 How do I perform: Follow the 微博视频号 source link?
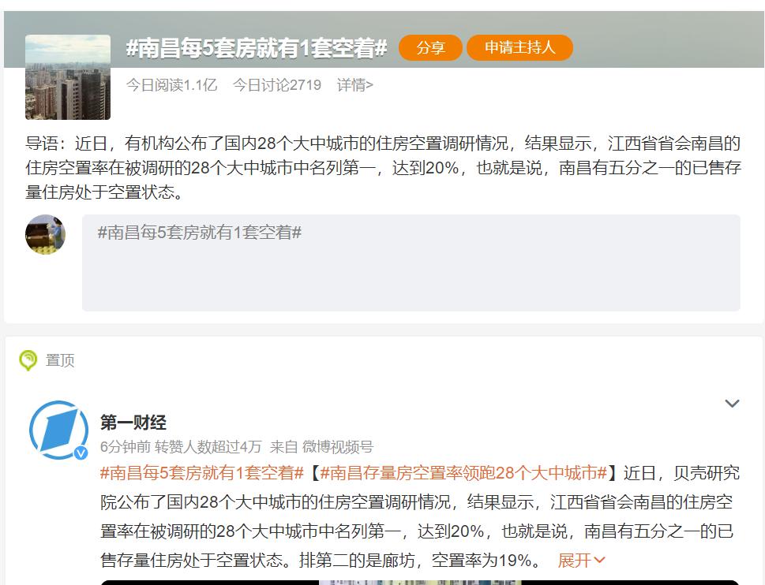338,447
